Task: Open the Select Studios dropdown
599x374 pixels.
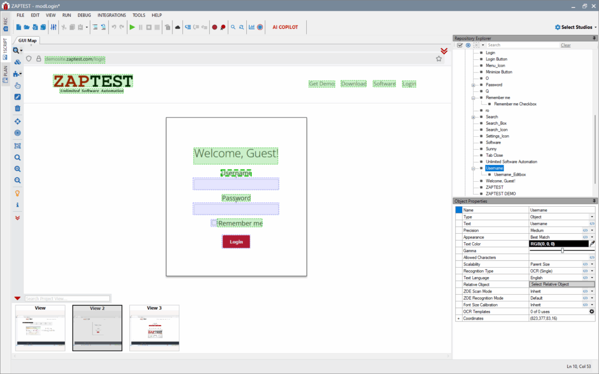Action: tap(576, 27)
